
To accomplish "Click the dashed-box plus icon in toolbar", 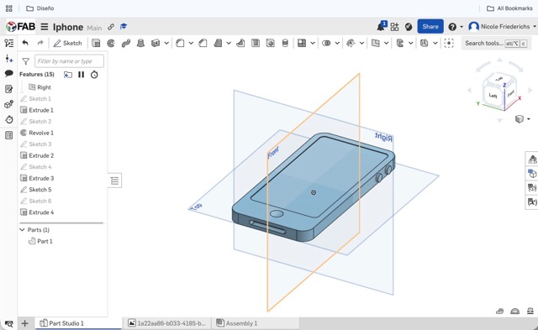I will 449,43.
